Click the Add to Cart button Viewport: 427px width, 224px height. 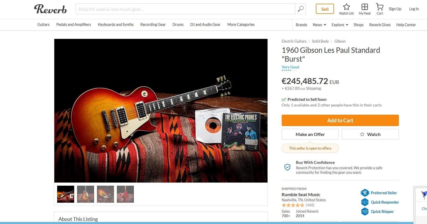pyautogui.click(x=340, y=120)
